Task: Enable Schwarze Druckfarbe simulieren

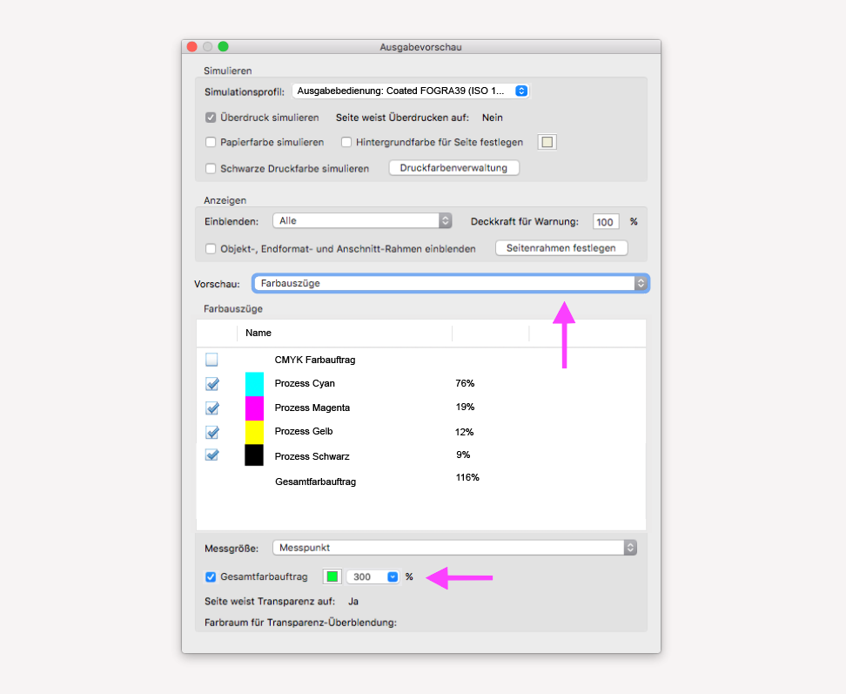Action: (210, 167)
